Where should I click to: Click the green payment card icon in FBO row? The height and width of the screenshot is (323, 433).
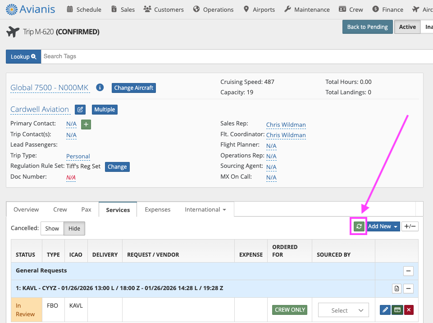pyautogui.click(x=397, y=310)
